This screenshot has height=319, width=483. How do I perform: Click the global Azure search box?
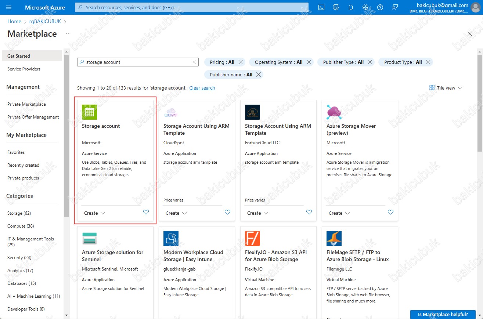click(191, 7)
